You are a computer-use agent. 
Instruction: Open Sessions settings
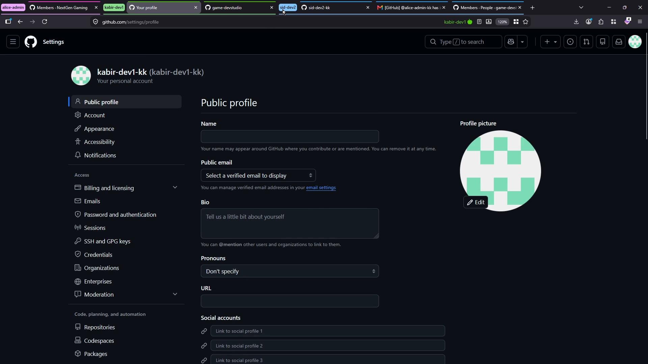click(x=127, y=228)
